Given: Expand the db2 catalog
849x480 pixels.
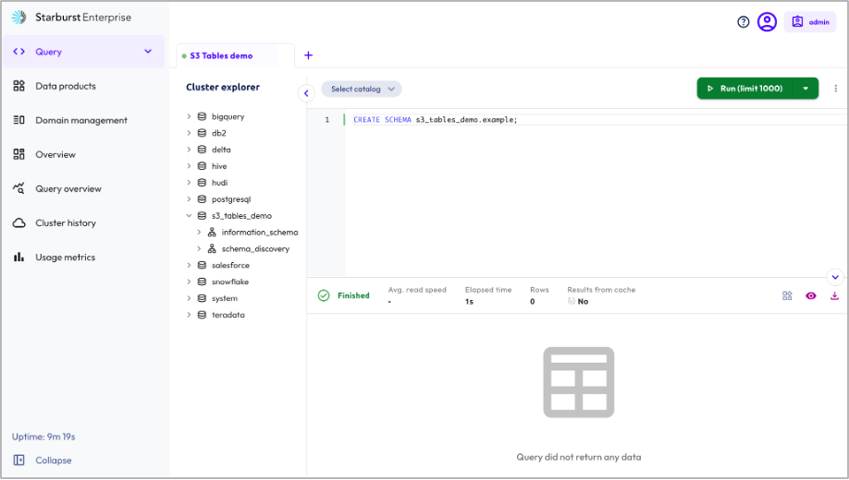Looking at the screenshot, I should (x=189, y=133).
